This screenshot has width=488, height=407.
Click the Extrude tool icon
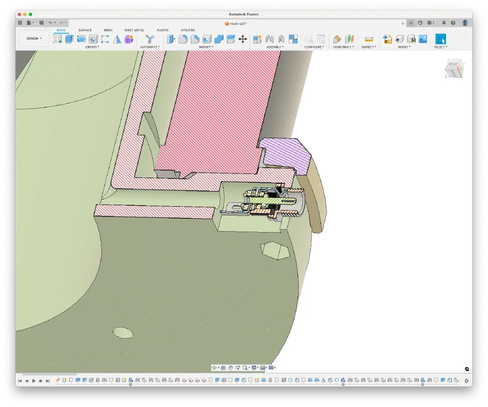pyautogui.click(x=69, y=39)
